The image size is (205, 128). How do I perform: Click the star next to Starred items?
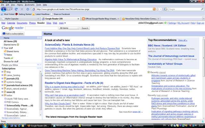click(18, 44)
